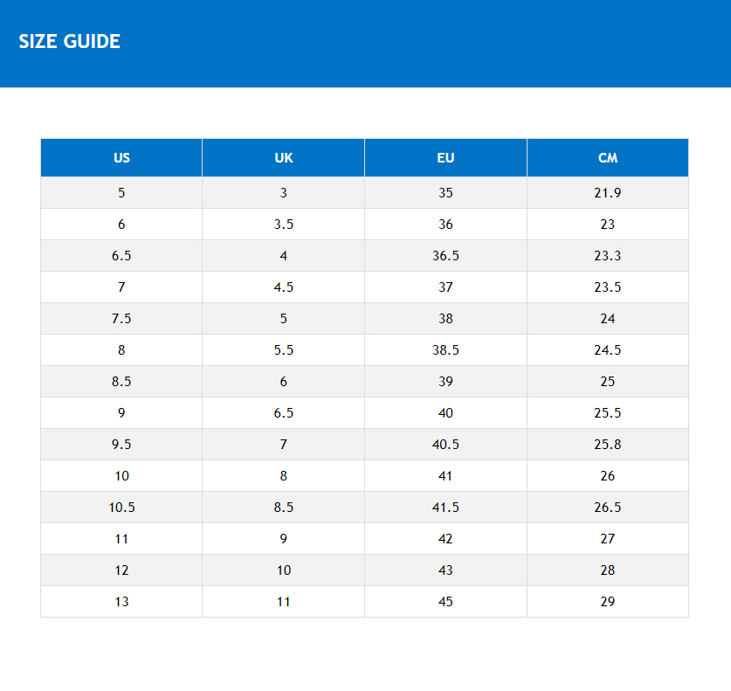Click the SIZE GUIDE heading
Viewport: 731px width, 691px height.
click(x=70, y=41)
